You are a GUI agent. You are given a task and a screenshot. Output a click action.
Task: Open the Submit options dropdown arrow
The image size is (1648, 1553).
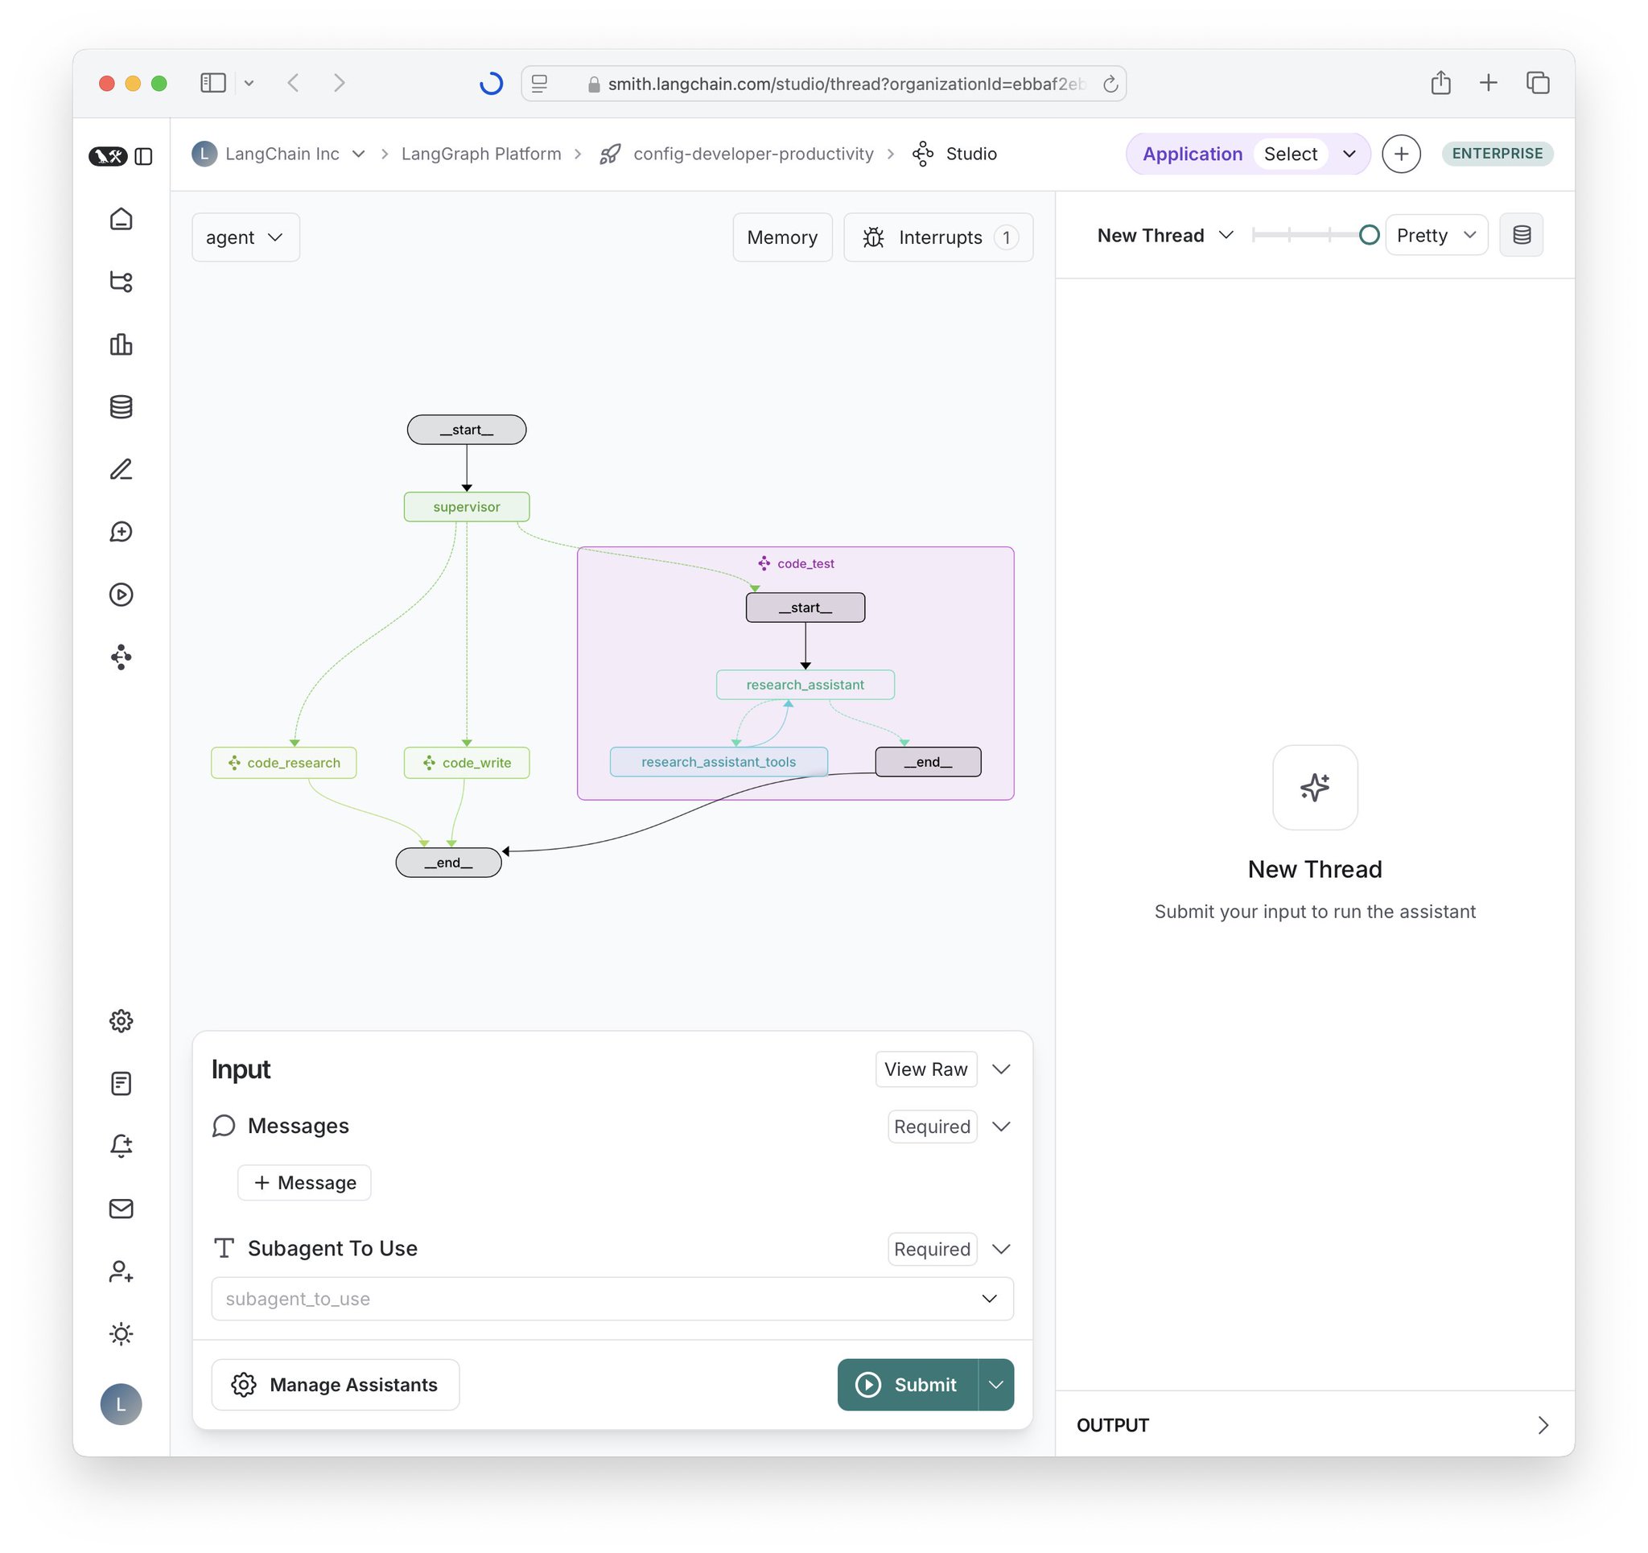tap(995, 1385)
